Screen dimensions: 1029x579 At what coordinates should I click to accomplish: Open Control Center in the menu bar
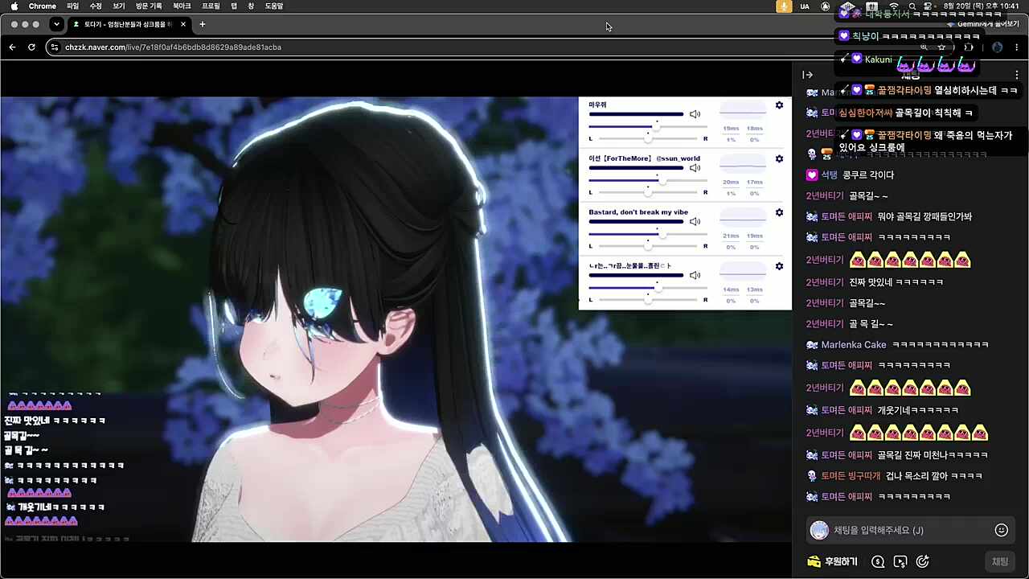(x=929, y=6)
